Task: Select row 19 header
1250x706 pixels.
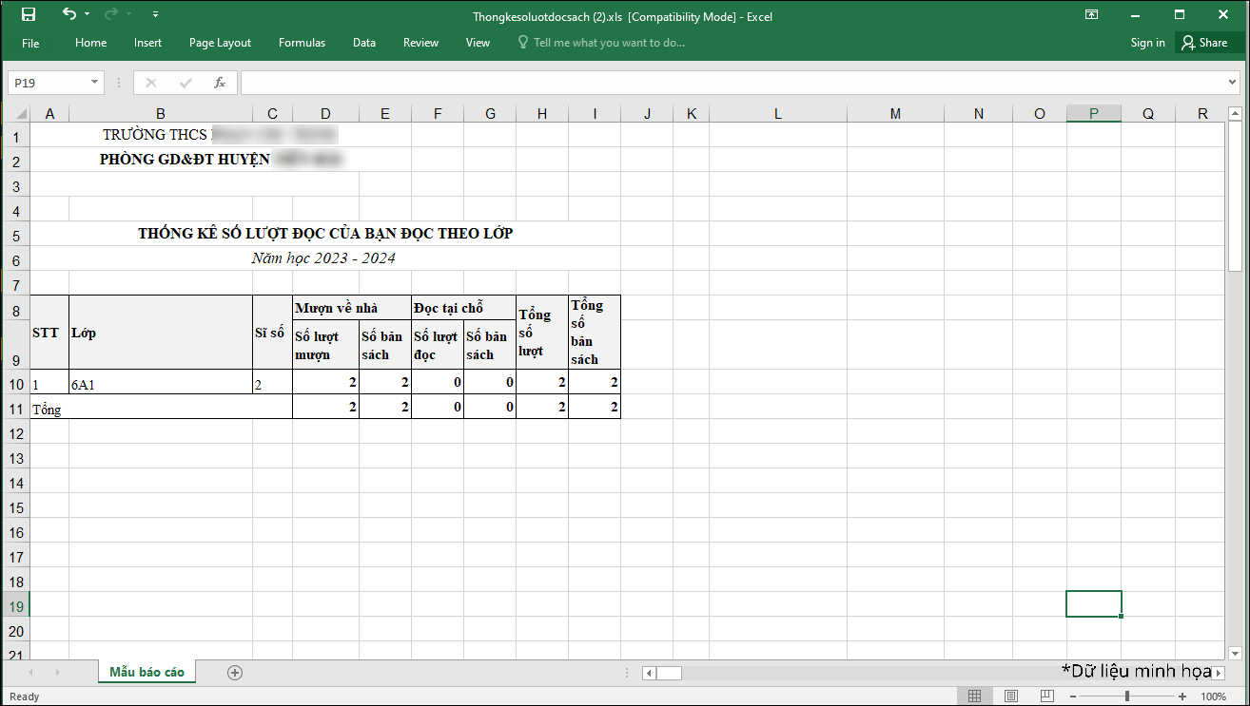Action: click(x=15, y=604)
